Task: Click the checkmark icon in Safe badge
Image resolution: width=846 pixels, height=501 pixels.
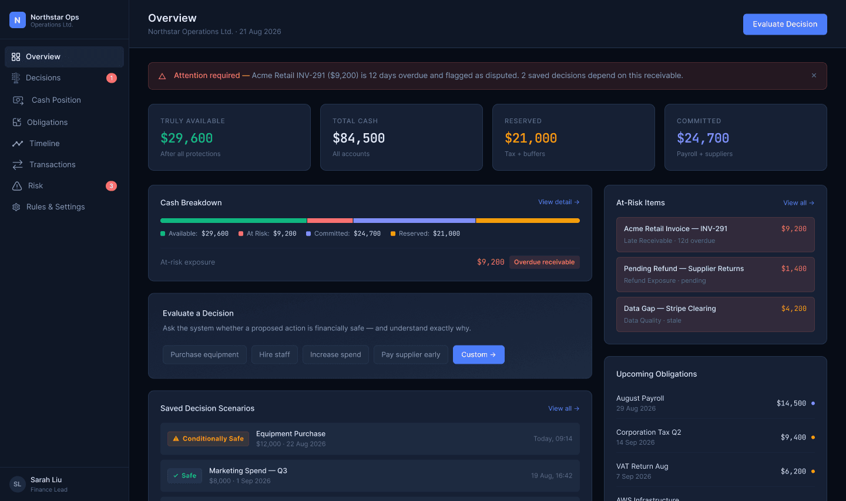Action: (x=176, y=476)
